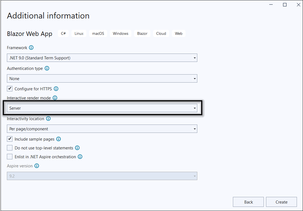
Task: Click the Framework label
Action: point(17,48)
